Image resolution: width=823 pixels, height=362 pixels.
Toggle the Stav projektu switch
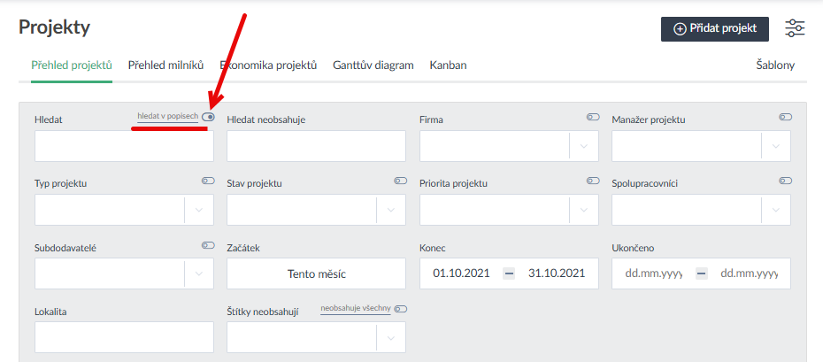click(400, 181)
